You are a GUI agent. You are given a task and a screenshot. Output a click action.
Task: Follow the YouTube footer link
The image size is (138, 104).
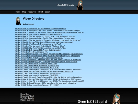(x=23, y=98)
